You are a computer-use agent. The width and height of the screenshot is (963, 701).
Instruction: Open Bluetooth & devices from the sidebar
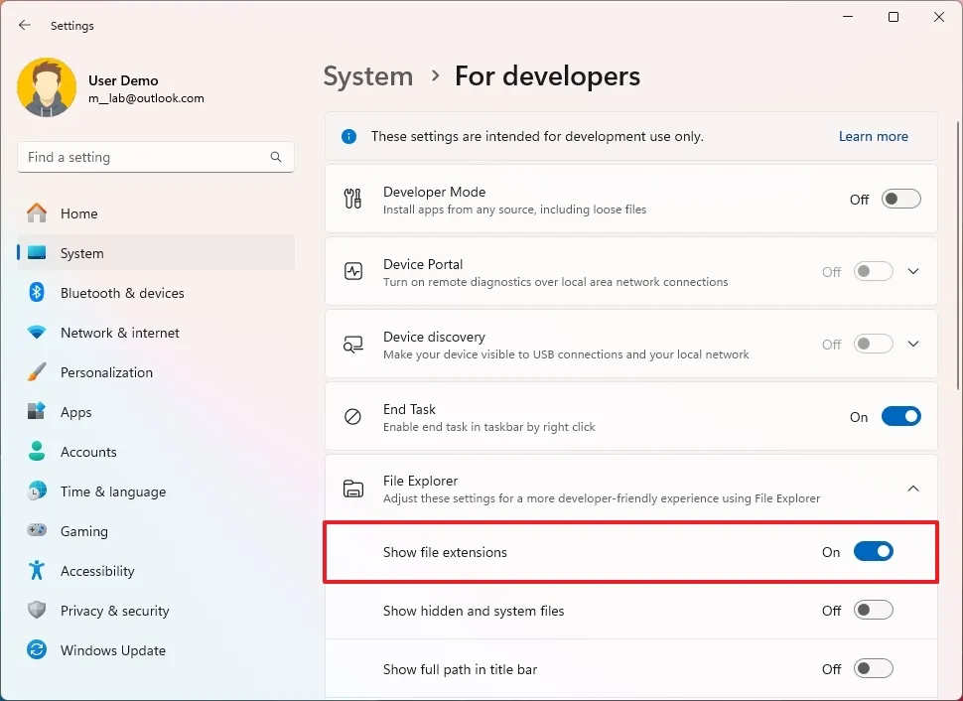[x=124, y=293]
